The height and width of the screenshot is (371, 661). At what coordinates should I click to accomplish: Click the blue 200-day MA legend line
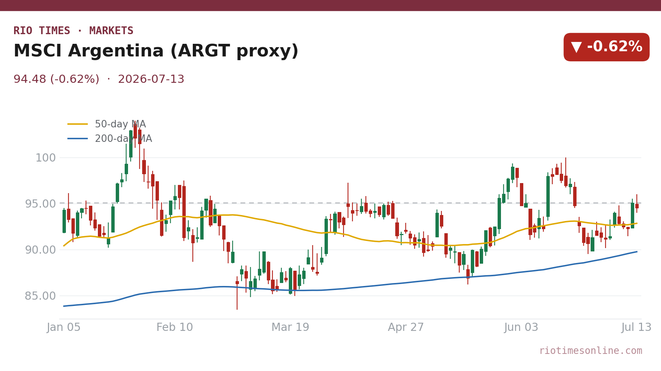(x=78, y=139)
